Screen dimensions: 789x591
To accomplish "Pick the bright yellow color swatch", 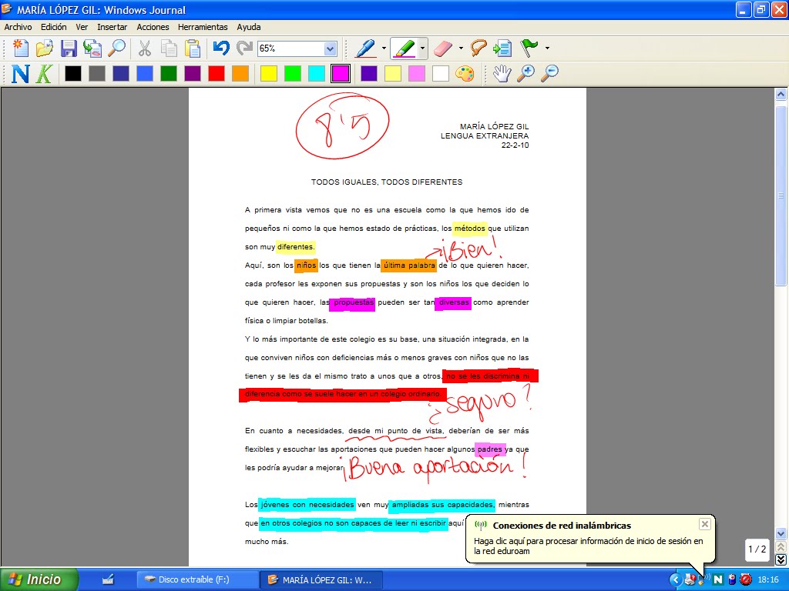I will click(269, 73).
